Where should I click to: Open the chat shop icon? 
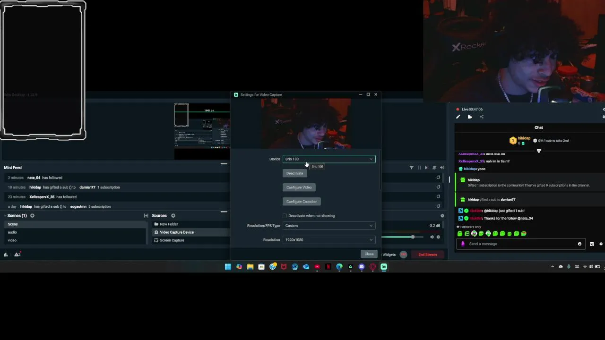(x=592, y=244)
